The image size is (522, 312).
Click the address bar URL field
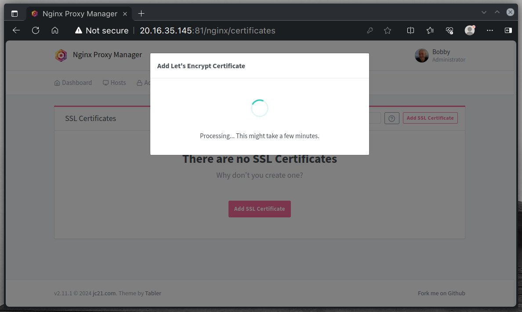point(207,30)
